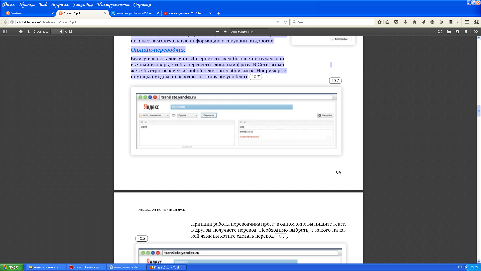Open the Автоматически zoom dropdown
This screenshot has height=271, width=481.
(249, 32)
